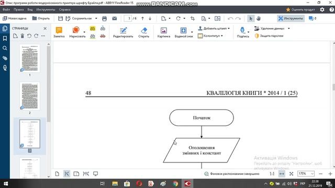335x188 pixels.
Task: Click the rotate page right icon
Action: pos(36,36)
